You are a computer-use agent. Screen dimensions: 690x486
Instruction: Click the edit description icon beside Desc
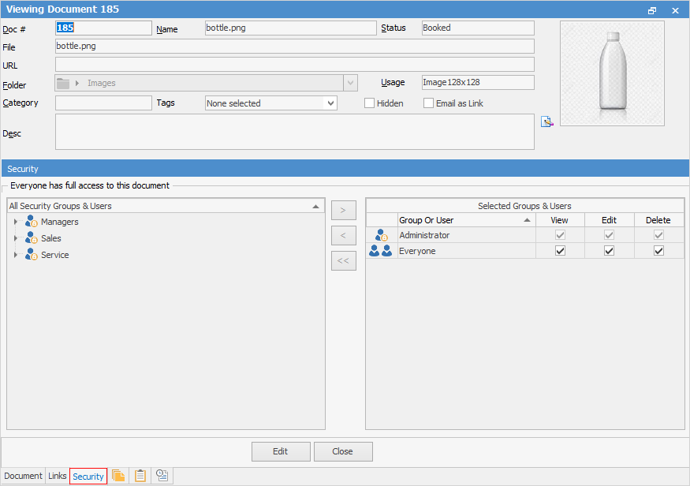pos(546,121)
